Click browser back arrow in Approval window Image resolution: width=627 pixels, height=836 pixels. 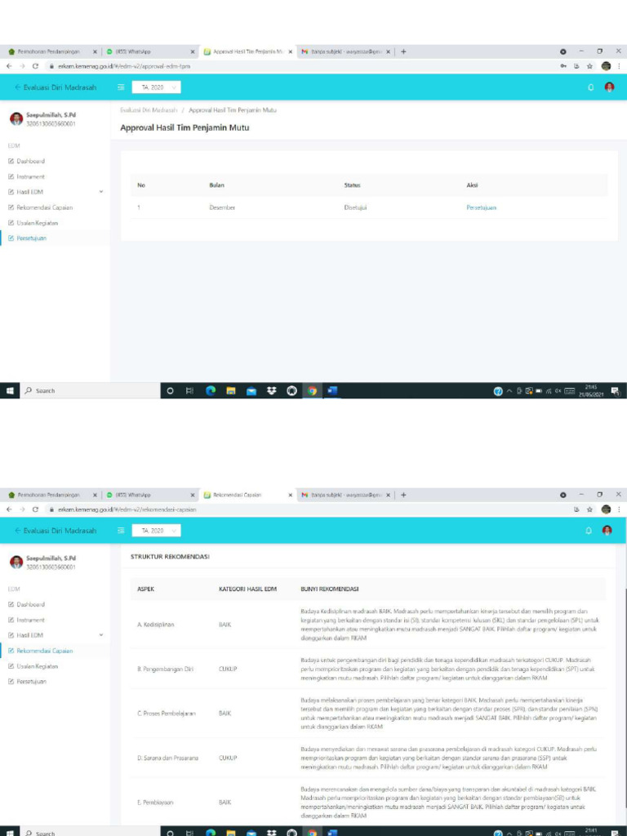[x=10, y=66]
